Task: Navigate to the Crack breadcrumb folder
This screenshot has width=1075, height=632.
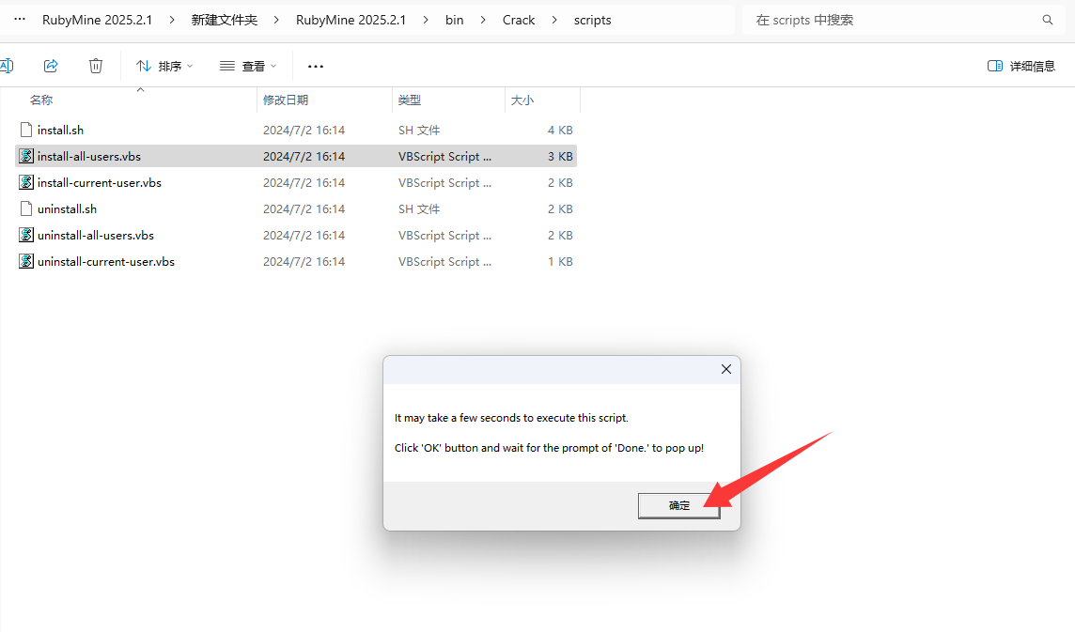Action: click(x=519, y=20)
